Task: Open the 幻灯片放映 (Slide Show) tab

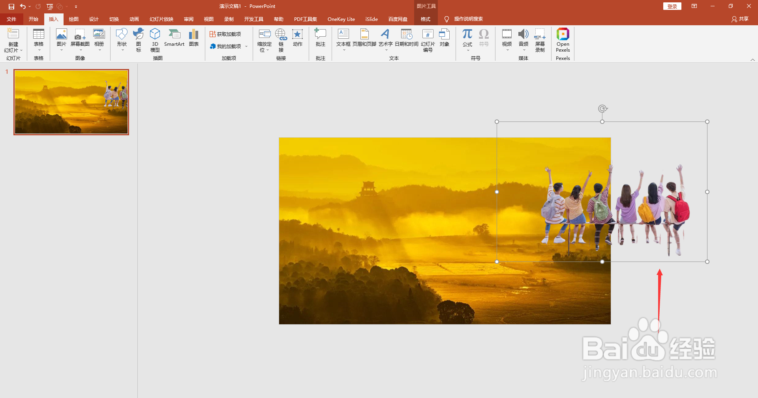Action: pyautogui.click(x=161, y=19)
